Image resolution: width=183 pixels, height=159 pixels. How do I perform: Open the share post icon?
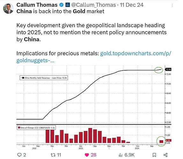click(x=165, y=155)
